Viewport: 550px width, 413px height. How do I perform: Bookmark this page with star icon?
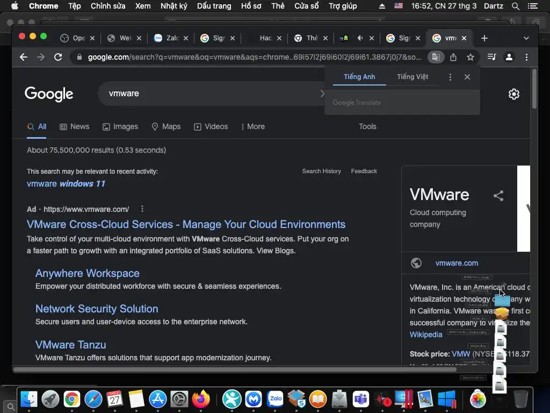coord(471,57)
